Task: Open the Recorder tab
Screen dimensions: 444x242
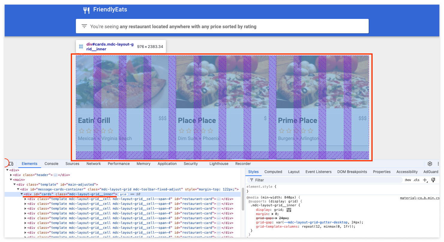Action: coord(243,164)
